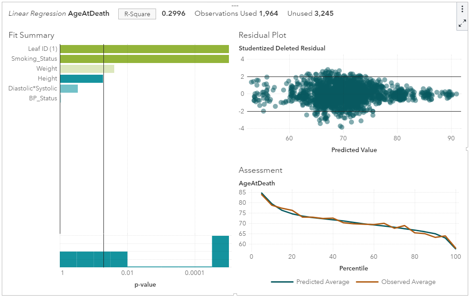Click the Assessment plot title
Viewport: 470px width, 297px height.
[x=260, y=170]
